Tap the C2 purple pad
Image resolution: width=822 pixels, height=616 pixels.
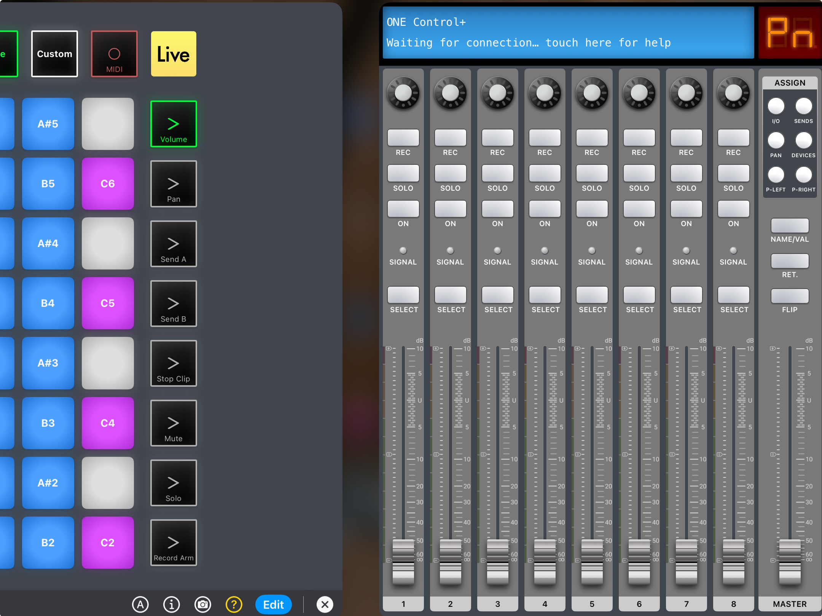pos(108,543)
